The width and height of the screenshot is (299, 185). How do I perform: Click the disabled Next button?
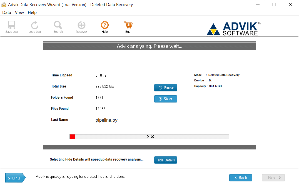tap(273, 178)
